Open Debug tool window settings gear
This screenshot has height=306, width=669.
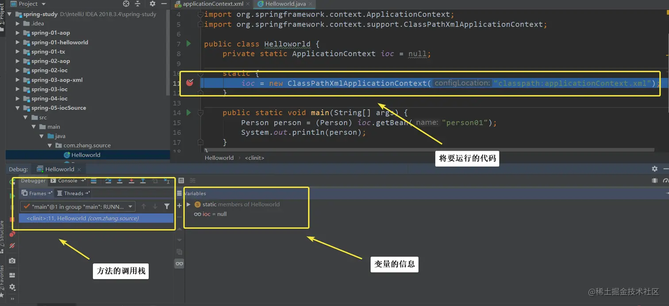[x=654, y=169]
